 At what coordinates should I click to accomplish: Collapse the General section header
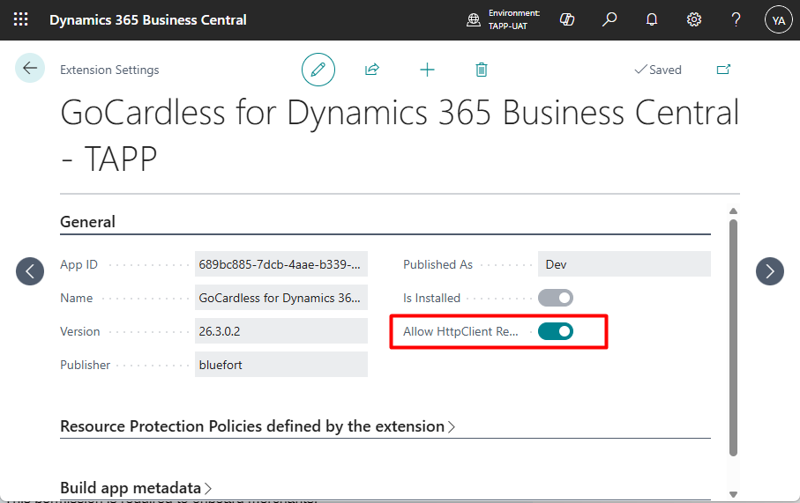tap(87, 222)
